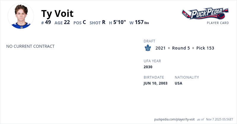Click the separator icon after 2021
The height and width of the screenshot is (124, 237).
[x=169, y=48]
